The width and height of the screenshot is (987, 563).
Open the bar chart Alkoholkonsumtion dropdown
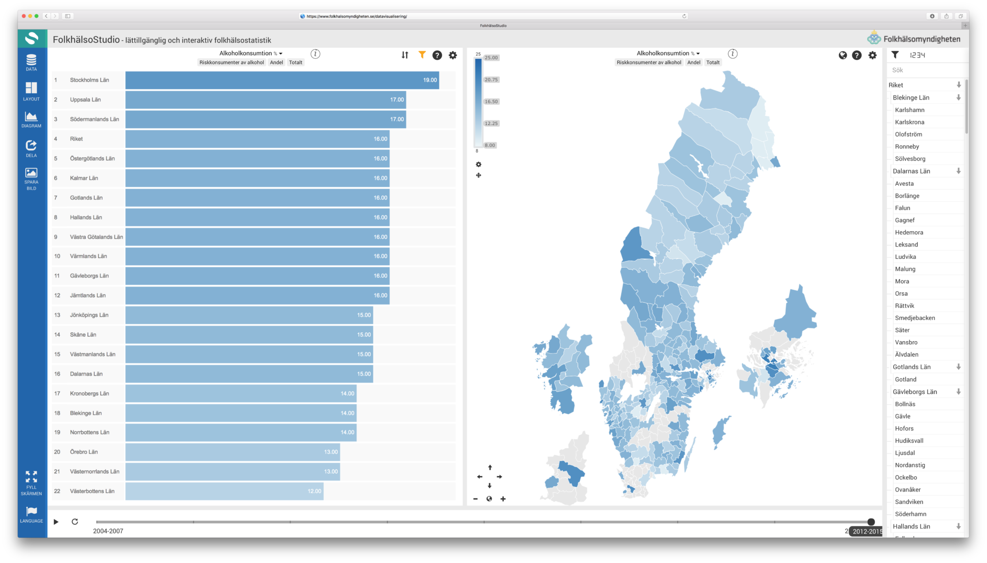click(x=251, y=53)
